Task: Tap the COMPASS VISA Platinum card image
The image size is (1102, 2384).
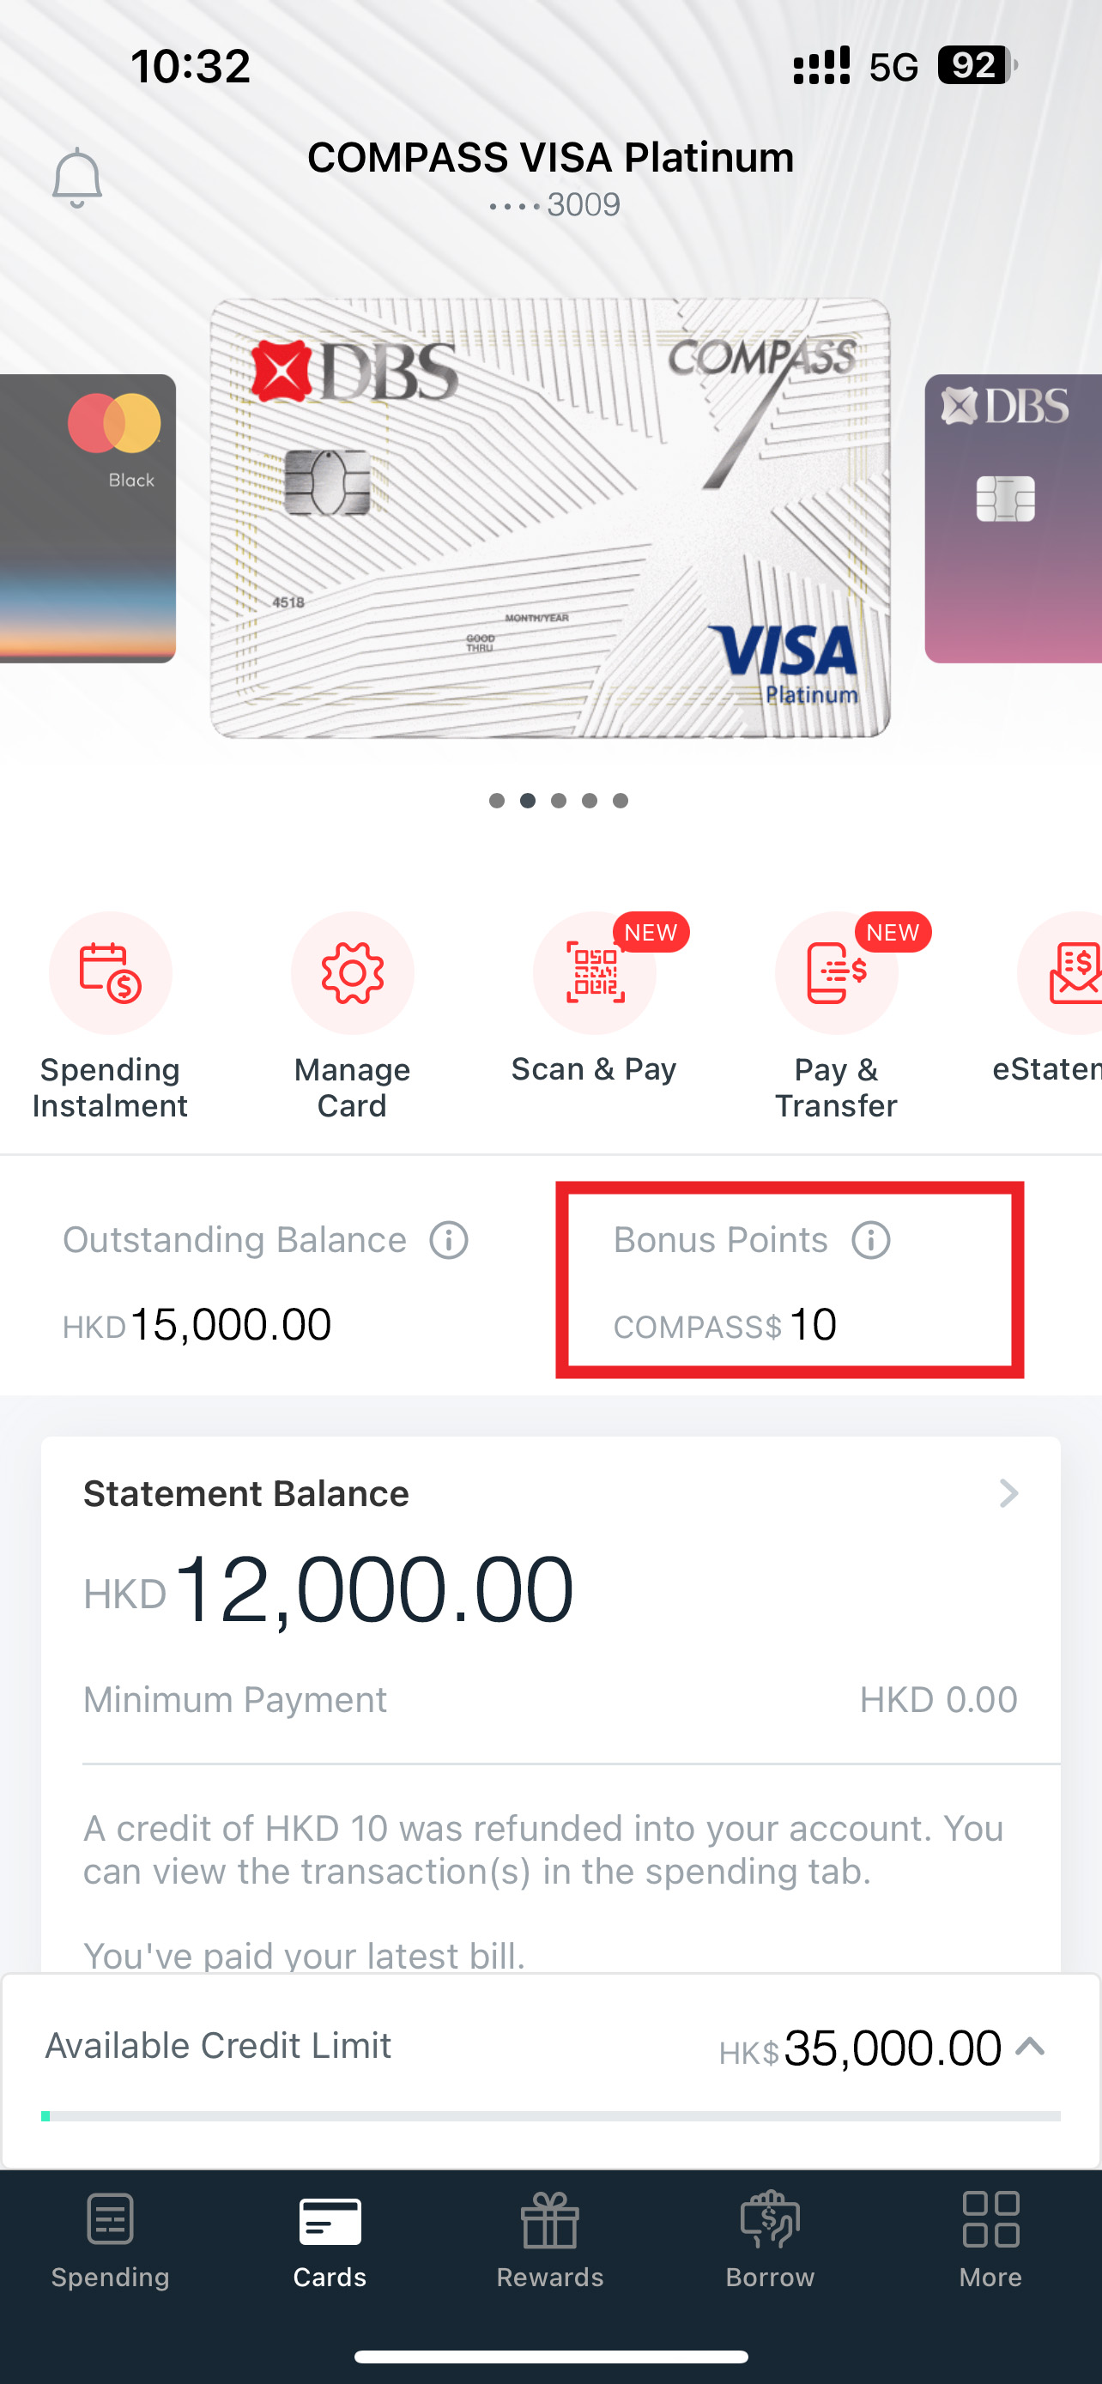Action: (x=550, y=518)
